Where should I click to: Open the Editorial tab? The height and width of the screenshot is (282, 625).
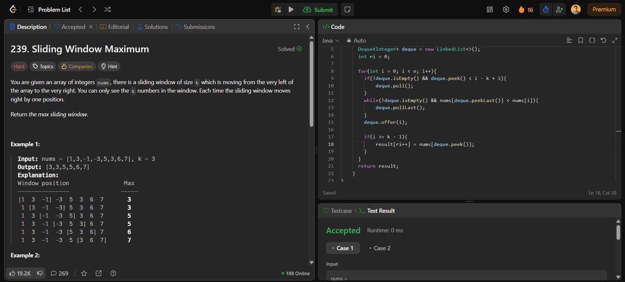pyautogui.click(x=115, y=26)
